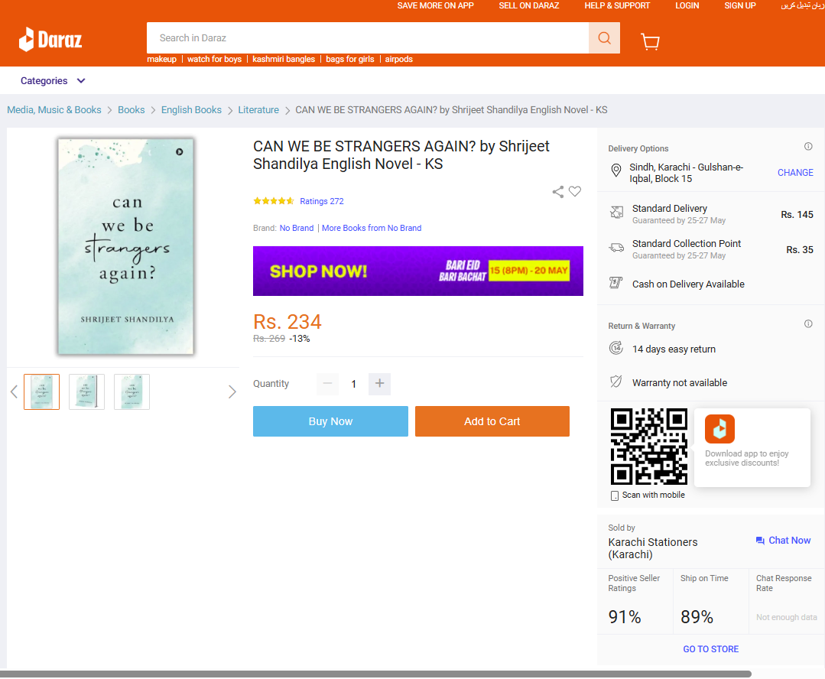Click the main book cover image
The image size is (825, 679).
point(125,246)
